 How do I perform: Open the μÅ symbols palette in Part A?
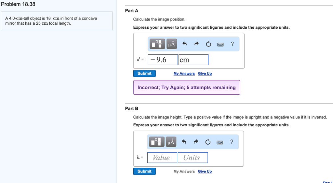[172, 44]
